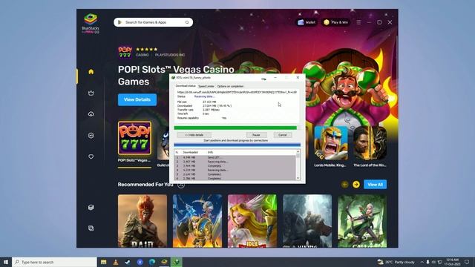Open the heart favorites icon in sidebar

91,156
